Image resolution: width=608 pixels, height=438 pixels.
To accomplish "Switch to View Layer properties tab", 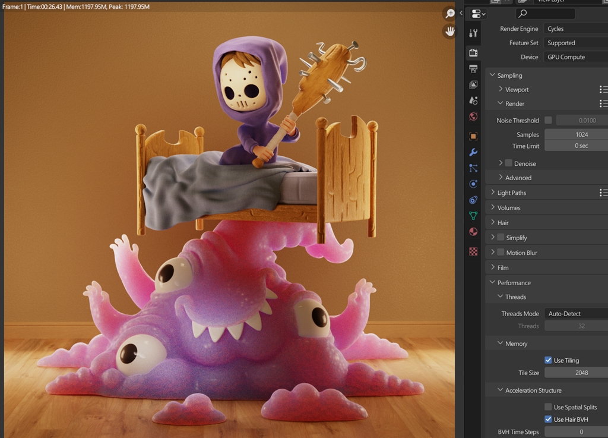I will 473,85.
